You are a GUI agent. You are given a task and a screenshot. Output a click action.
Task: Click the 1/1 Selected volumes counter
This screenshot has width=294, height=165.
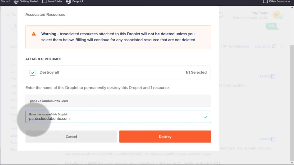196,72
